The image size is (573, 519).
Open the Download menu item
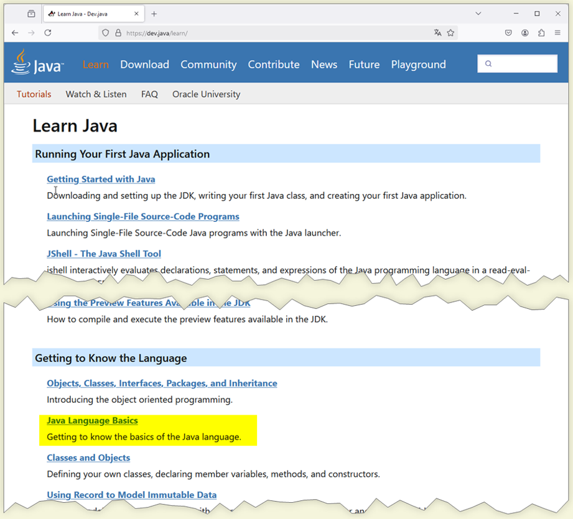tap(144, 65)
